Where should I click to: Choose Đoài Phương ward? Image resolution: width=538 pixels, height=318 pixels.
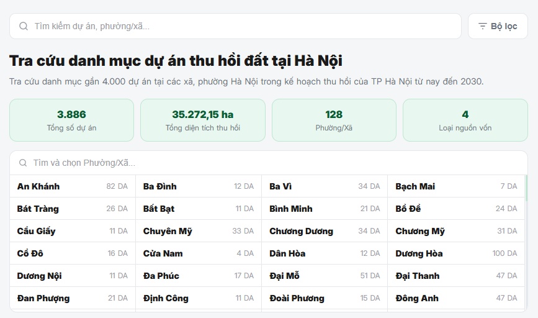point(325,298)
